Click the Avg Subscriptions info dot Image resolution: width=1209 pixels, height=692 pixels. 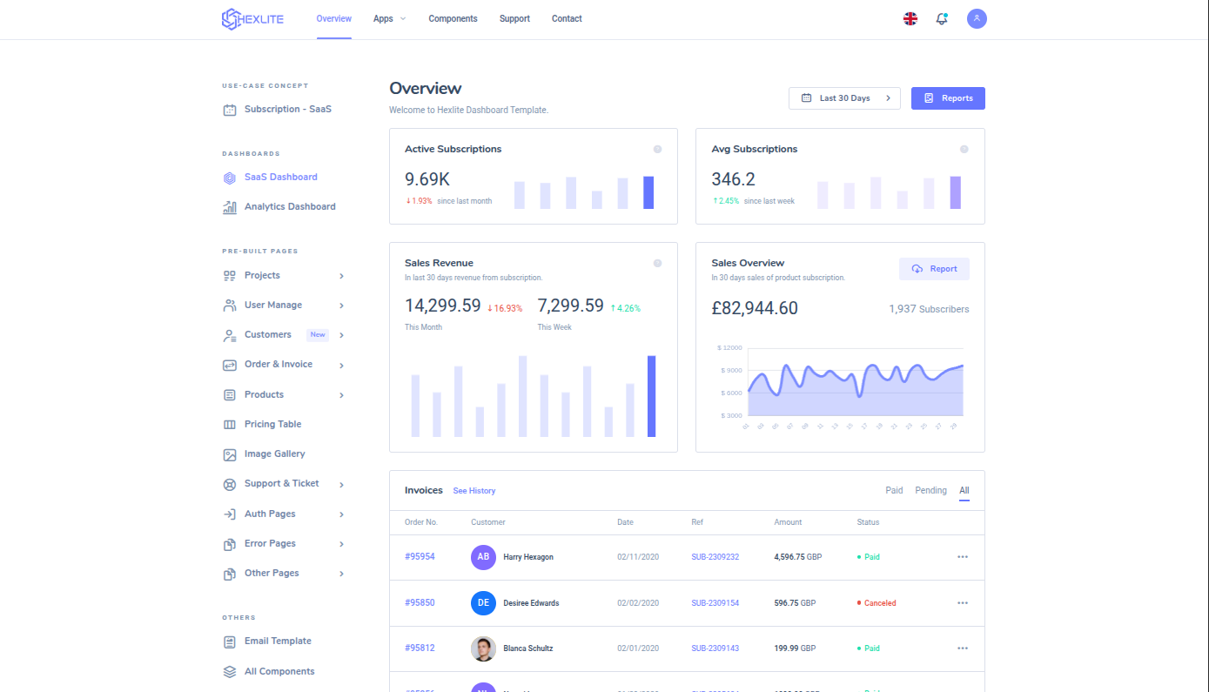[x=964, y=149]
